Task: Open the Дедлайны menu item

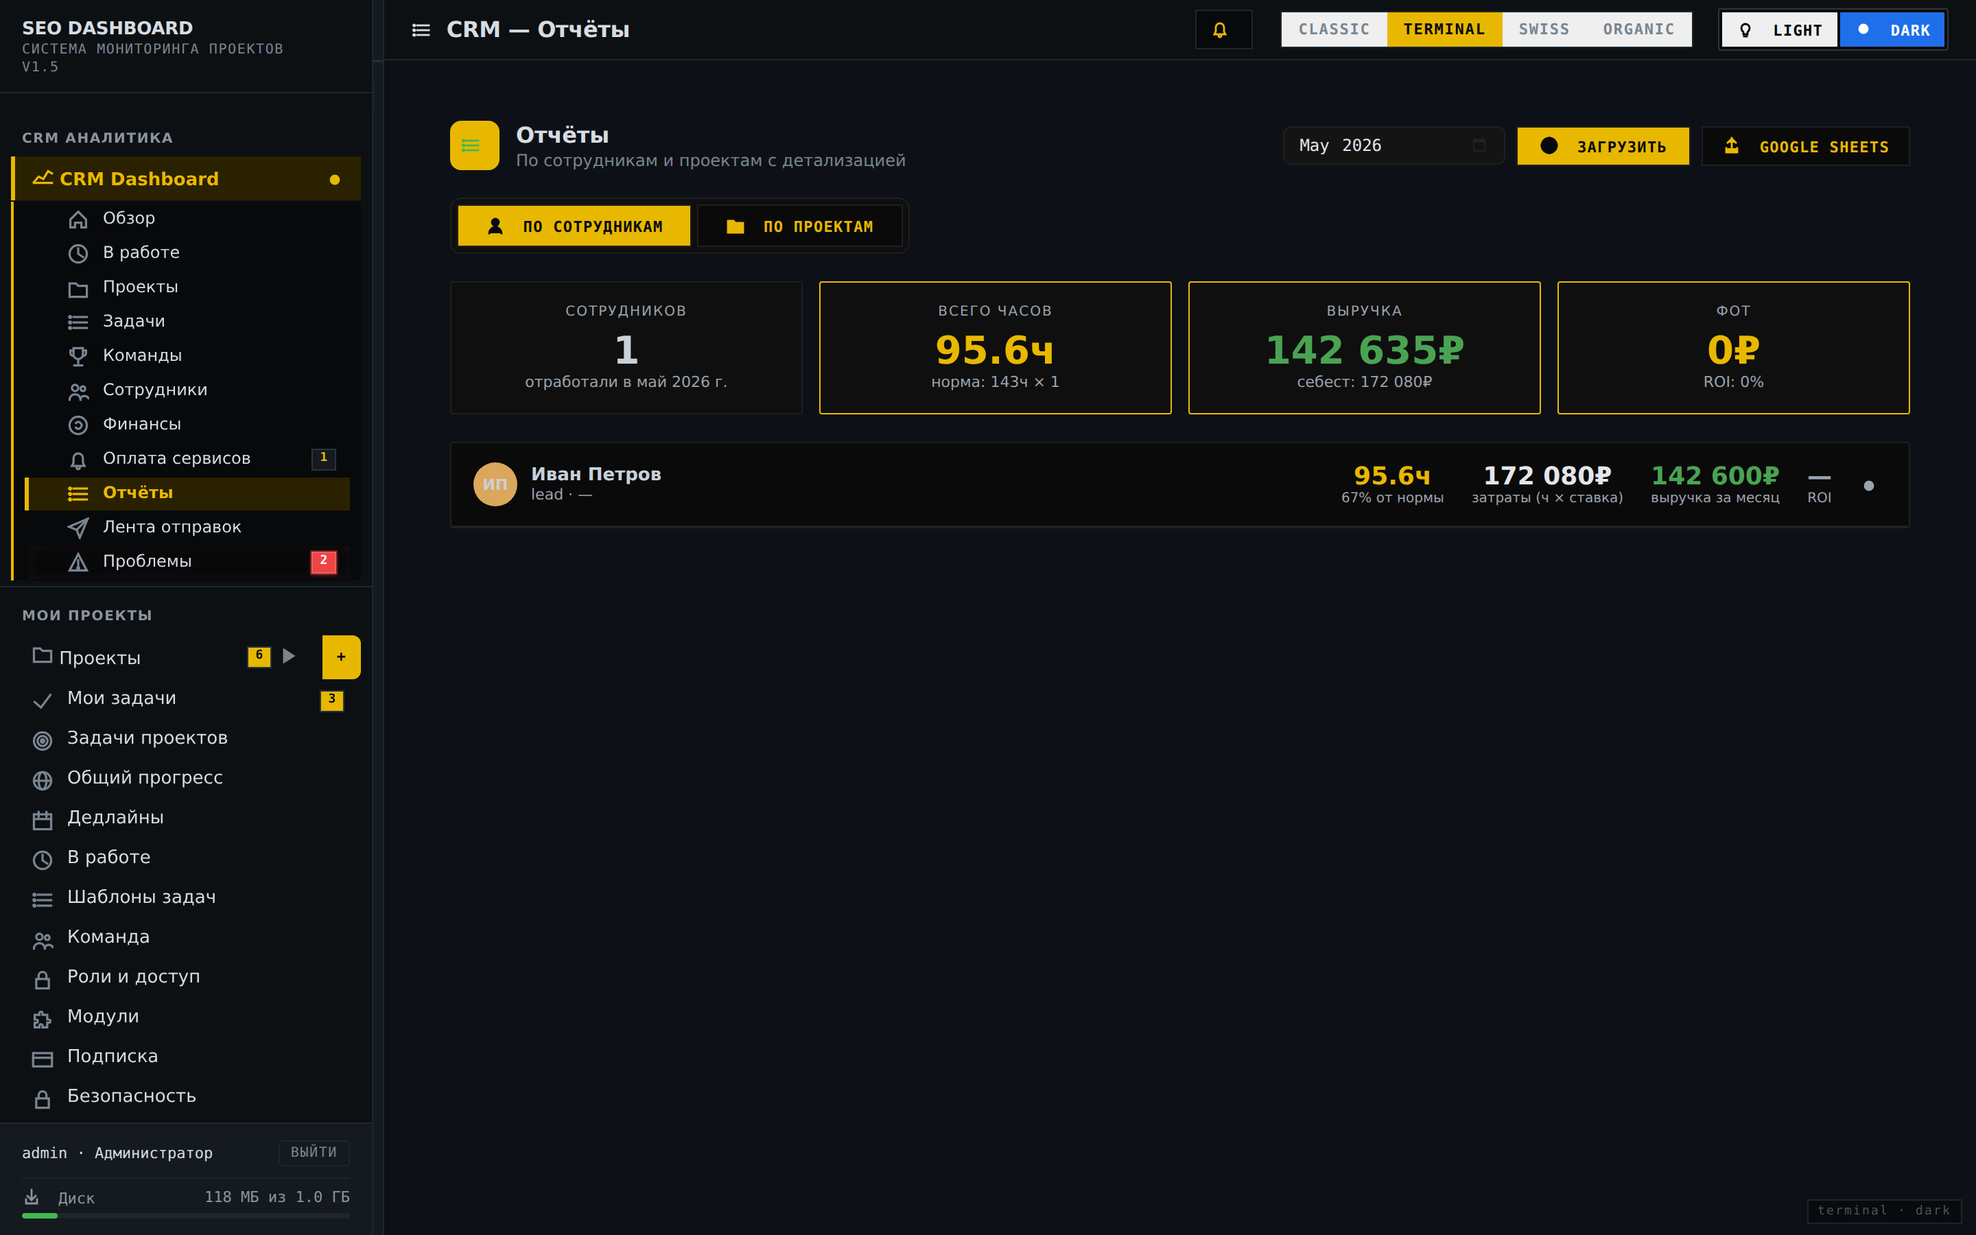Action: click(x=186, y=818)
